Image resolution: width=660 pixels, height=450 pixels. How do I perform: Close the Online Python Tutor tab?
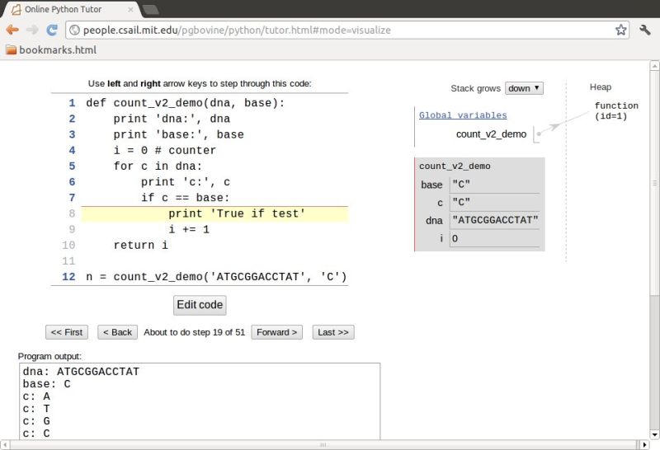(130, 9)
